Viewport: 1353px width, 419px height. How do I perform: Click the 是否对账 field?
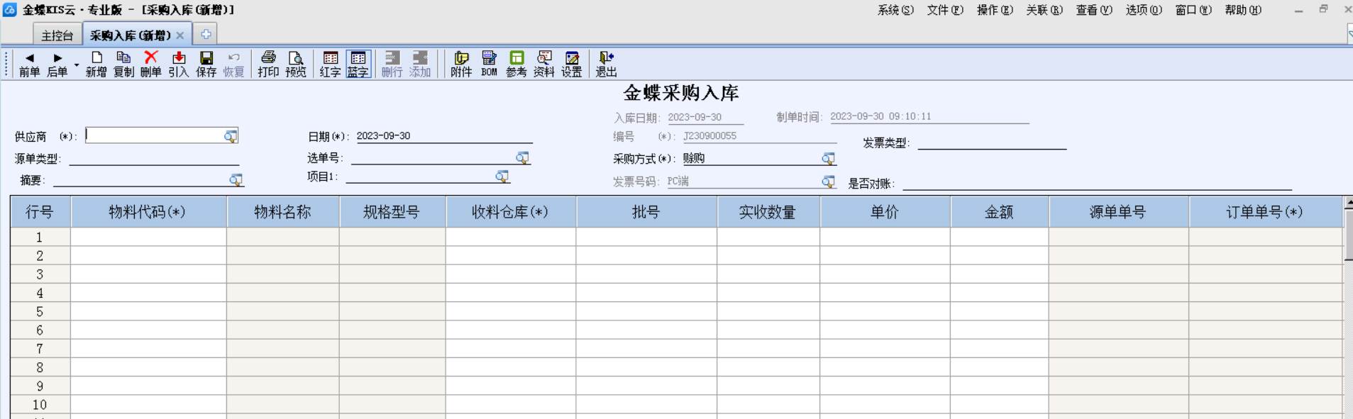1097,183
